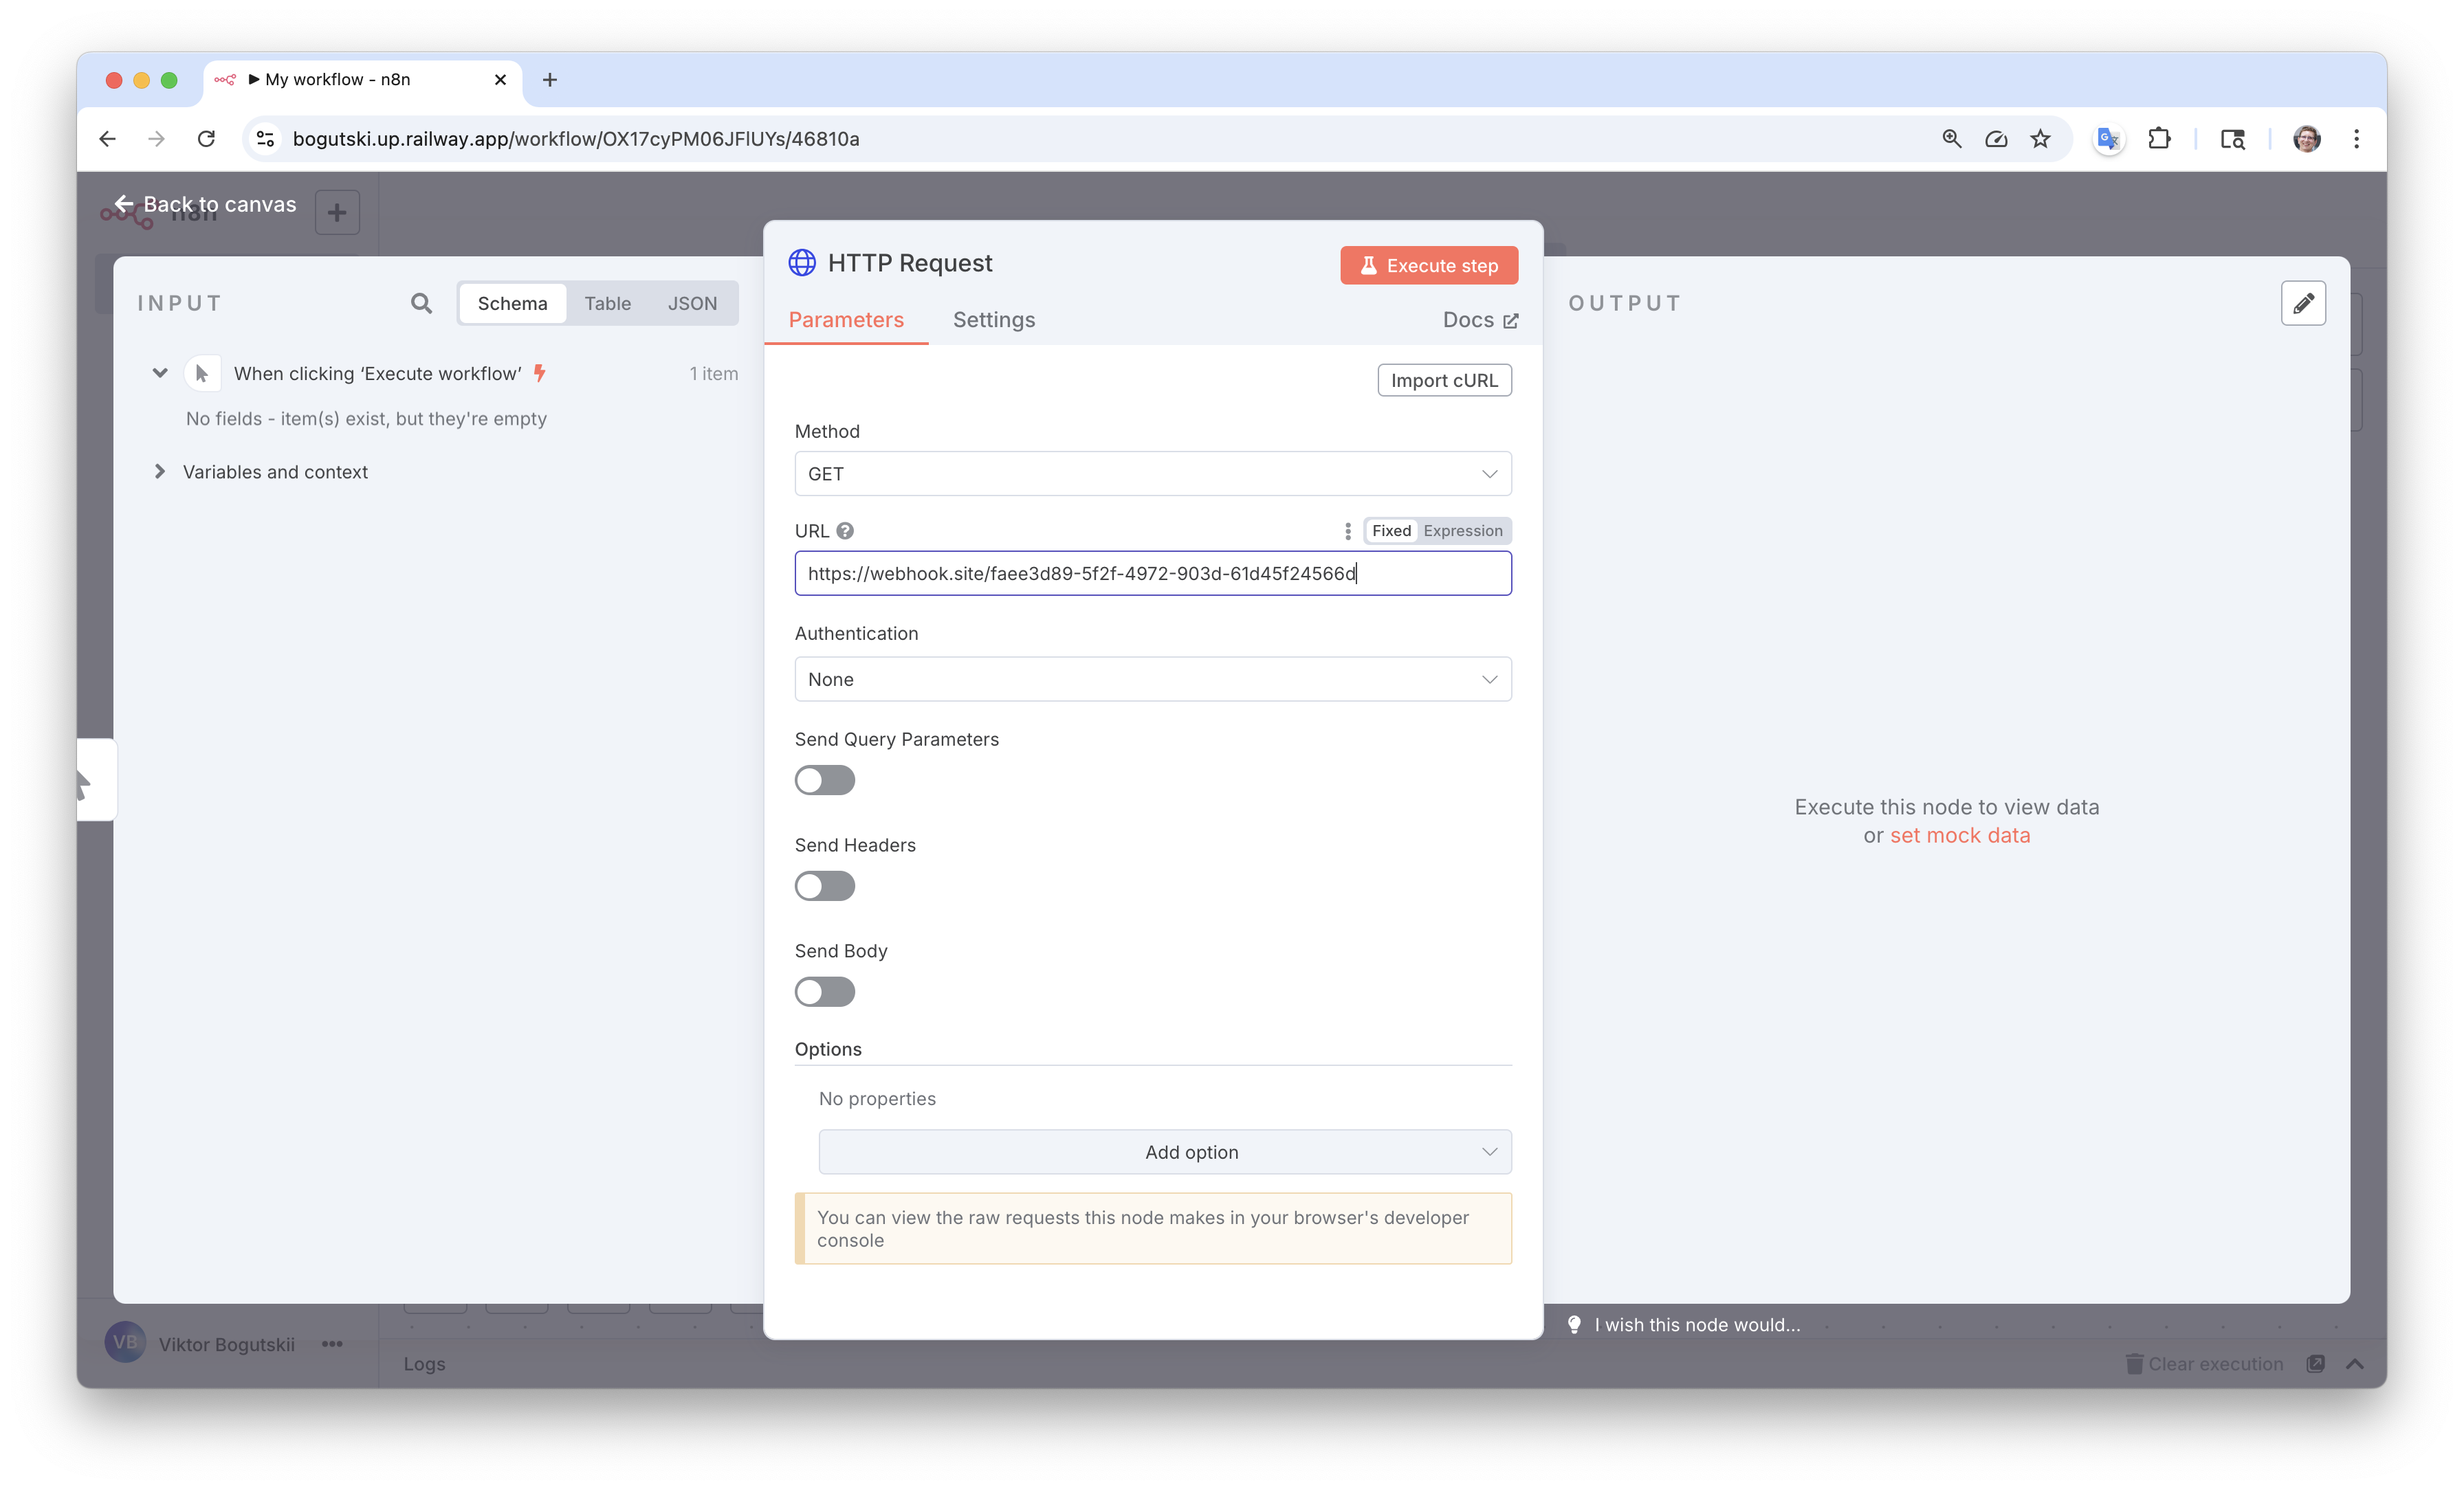2464x1490 pixels.
Task: Toggle Send Body switch on
Action: click(824, 992)
